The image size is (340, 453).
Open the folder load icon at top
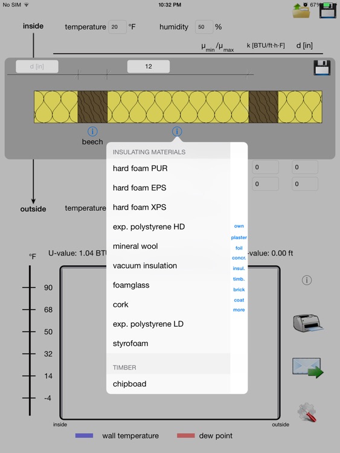tap(301, 11)
